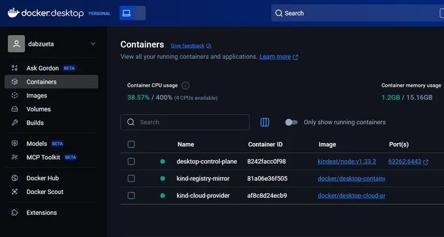The height and width of the screenshot is (237, 444).
Task: Click the Port(s) column header
Action: click(399, 144)
